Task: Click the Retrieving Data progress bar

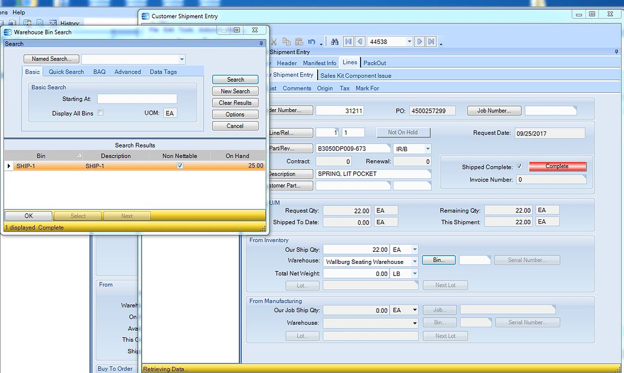Action: 241,368
